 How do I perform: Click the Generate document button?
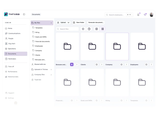(96, 22)
